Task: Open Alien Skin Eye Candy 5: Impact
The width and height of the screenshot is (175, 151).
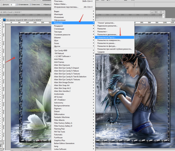Action: click(x=73, y=68)
